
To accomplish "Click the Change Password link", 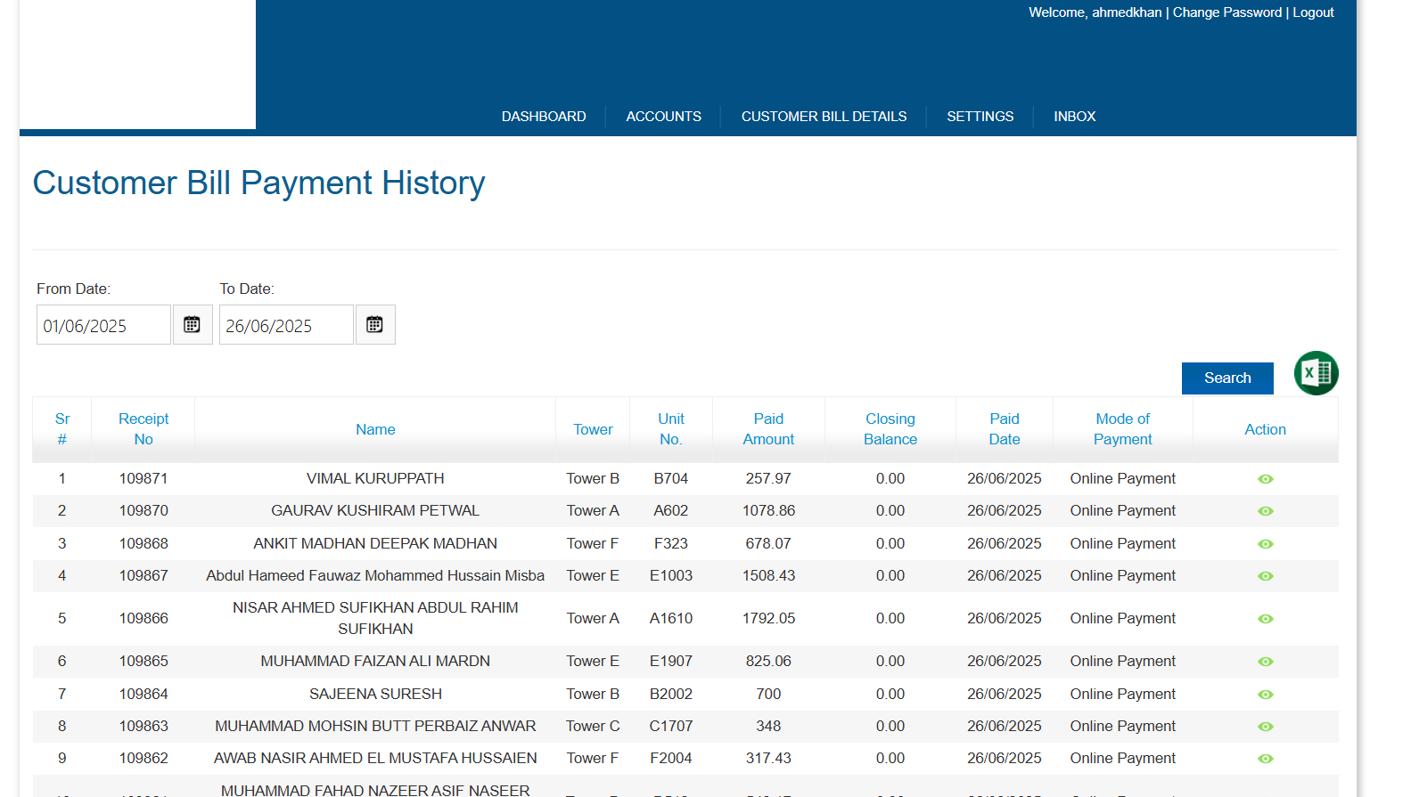I will click(x=1226, y=12).
